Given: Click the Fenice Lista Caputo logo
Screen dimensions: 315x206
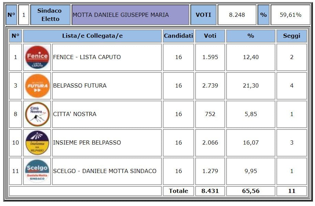Looking at the screenshot, I should [37, 57].
